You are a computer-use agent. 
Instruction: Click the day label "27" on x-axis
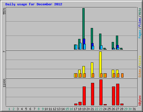point(117,109)
